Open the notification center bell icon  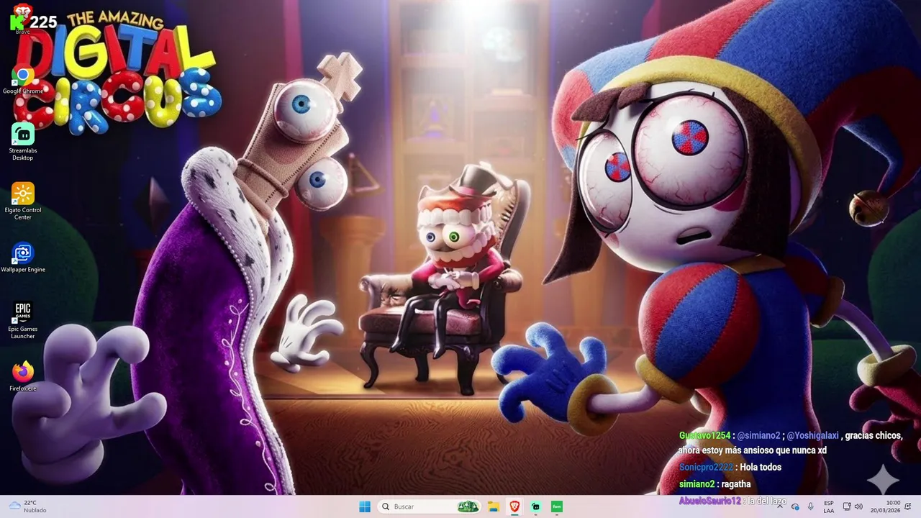click(908, 506)
